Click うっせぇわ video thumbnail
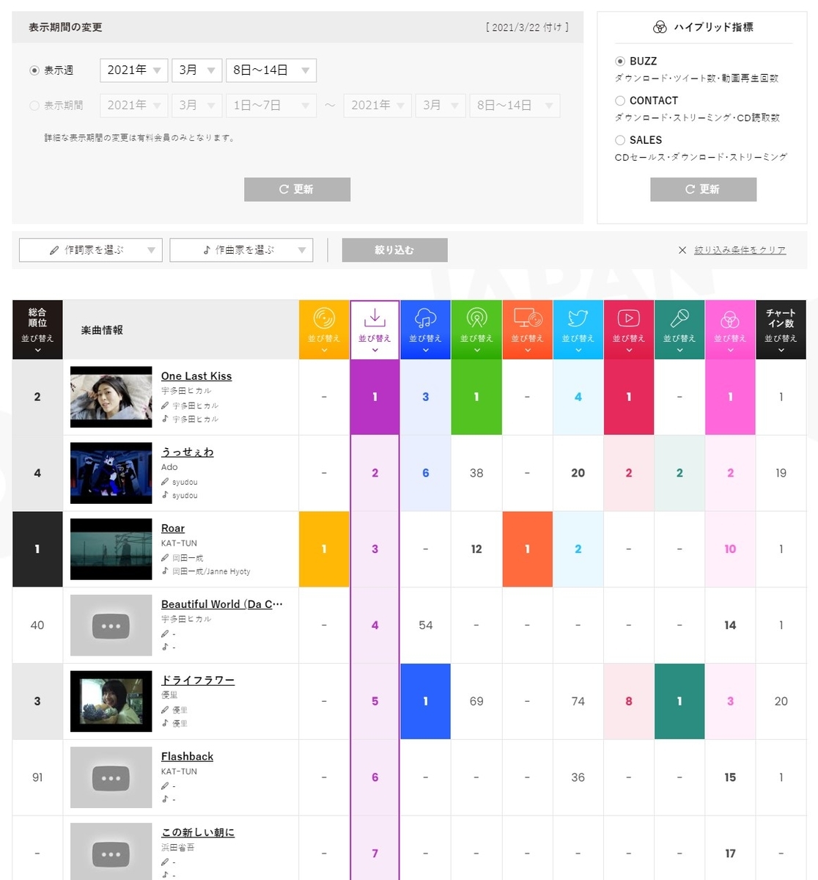Viewport: 818px width, 880px height. [x=111, y=473]
